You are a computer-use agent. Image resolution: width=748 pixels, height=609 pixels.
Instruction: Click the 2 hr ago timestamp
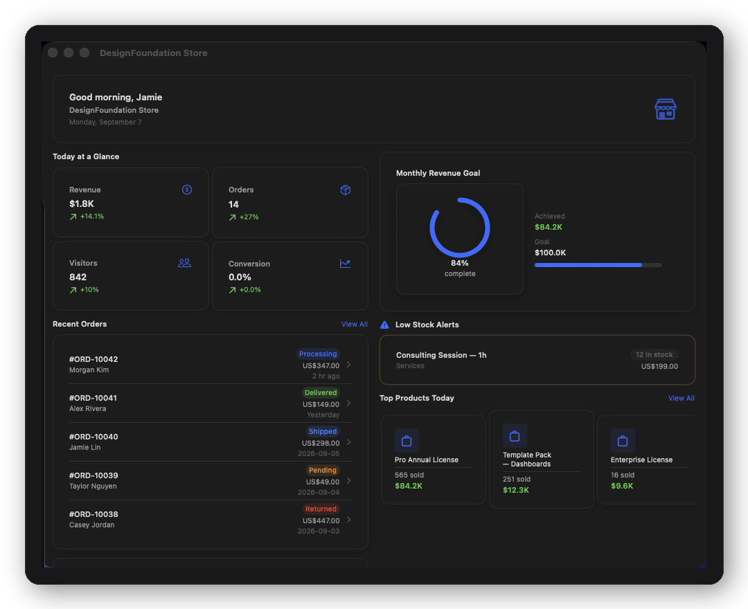pos(326,376)
